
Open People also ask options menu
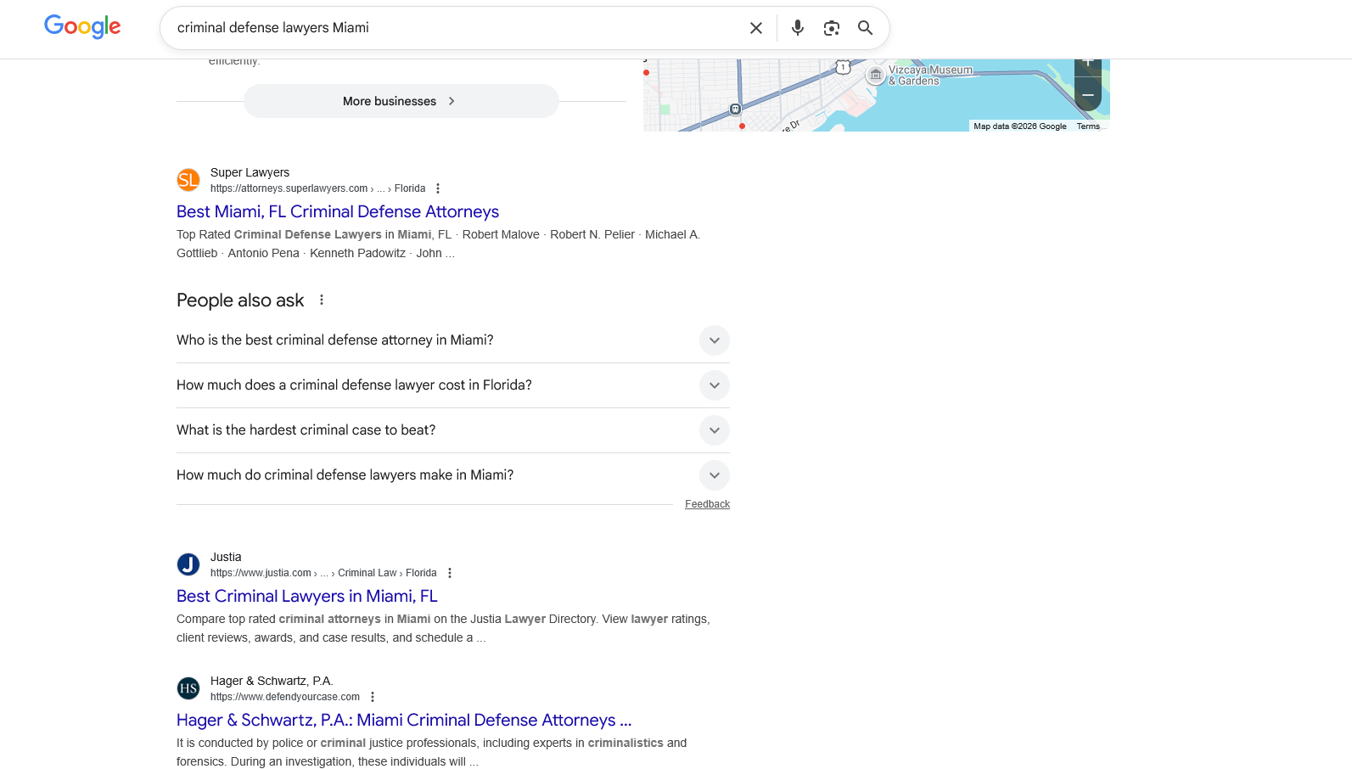[322, 300]
